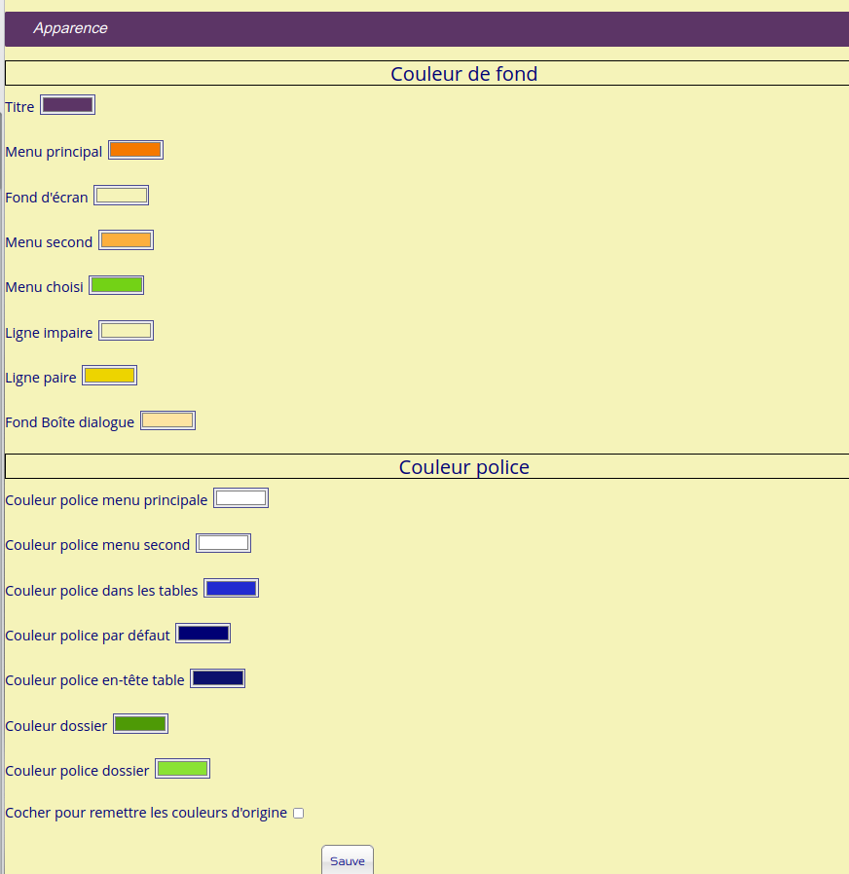Click Couleur police menu second swatch
This screenshot has height=874, width=849.
tap(223, 543)
